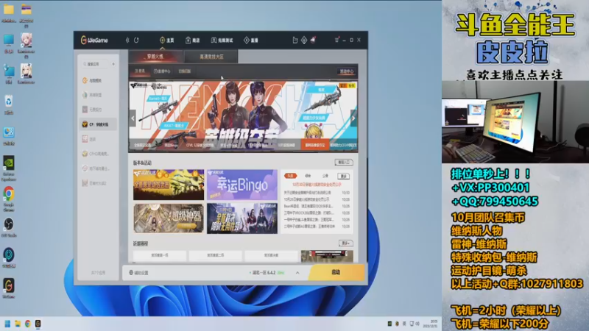Click 更多 button in the news panel
Viewport: 589px width, 331px height.
coord(344,176)
